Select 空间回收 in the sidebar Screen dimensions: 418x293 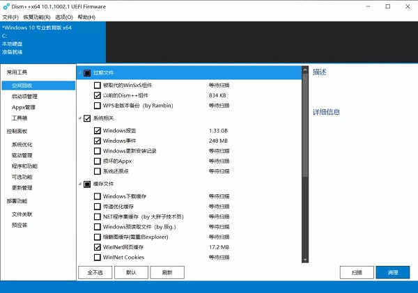[x=38, y=86]
